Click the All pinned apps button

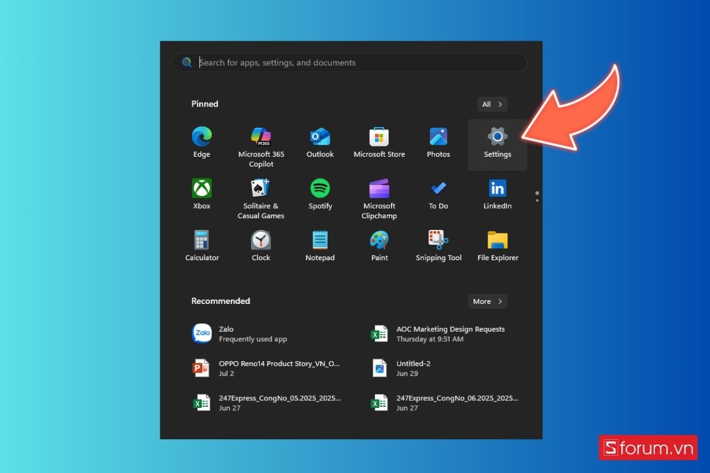492,104
